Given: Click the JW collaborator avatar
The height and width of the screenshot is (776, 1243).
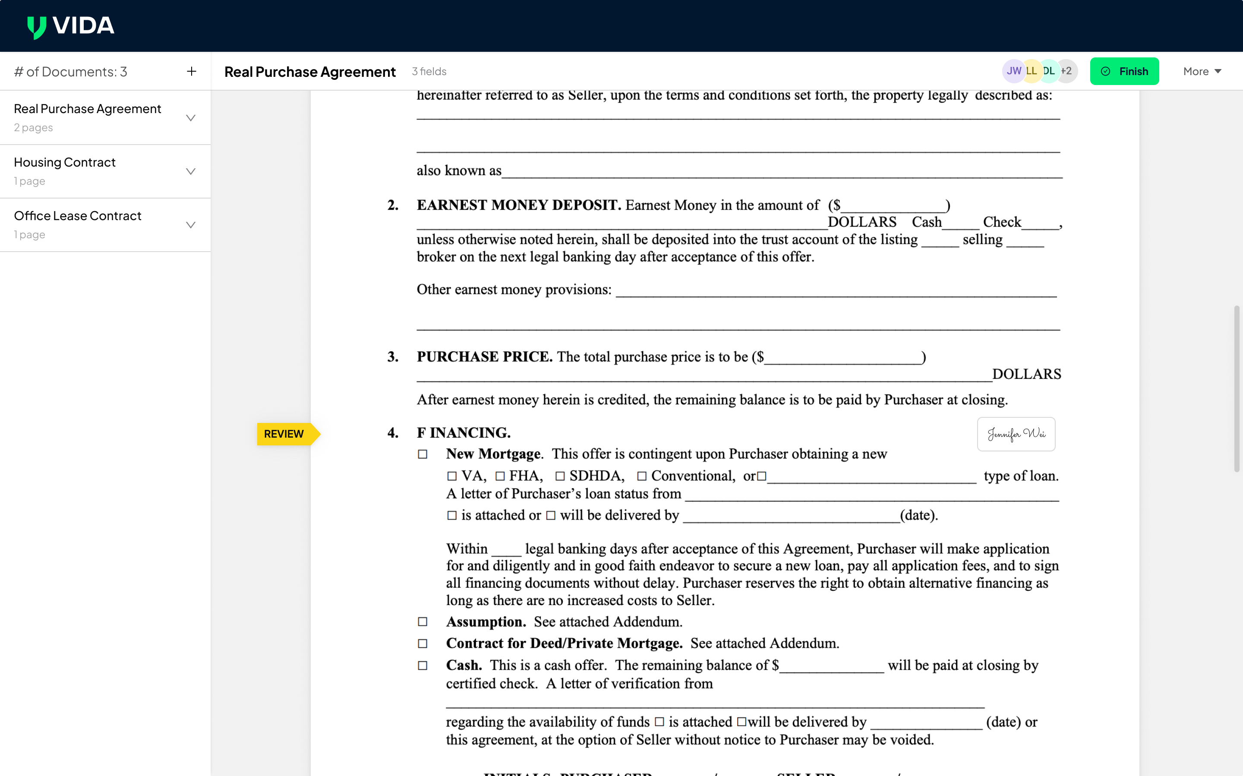Looking at the screenshot, I should coord(1013,71).
